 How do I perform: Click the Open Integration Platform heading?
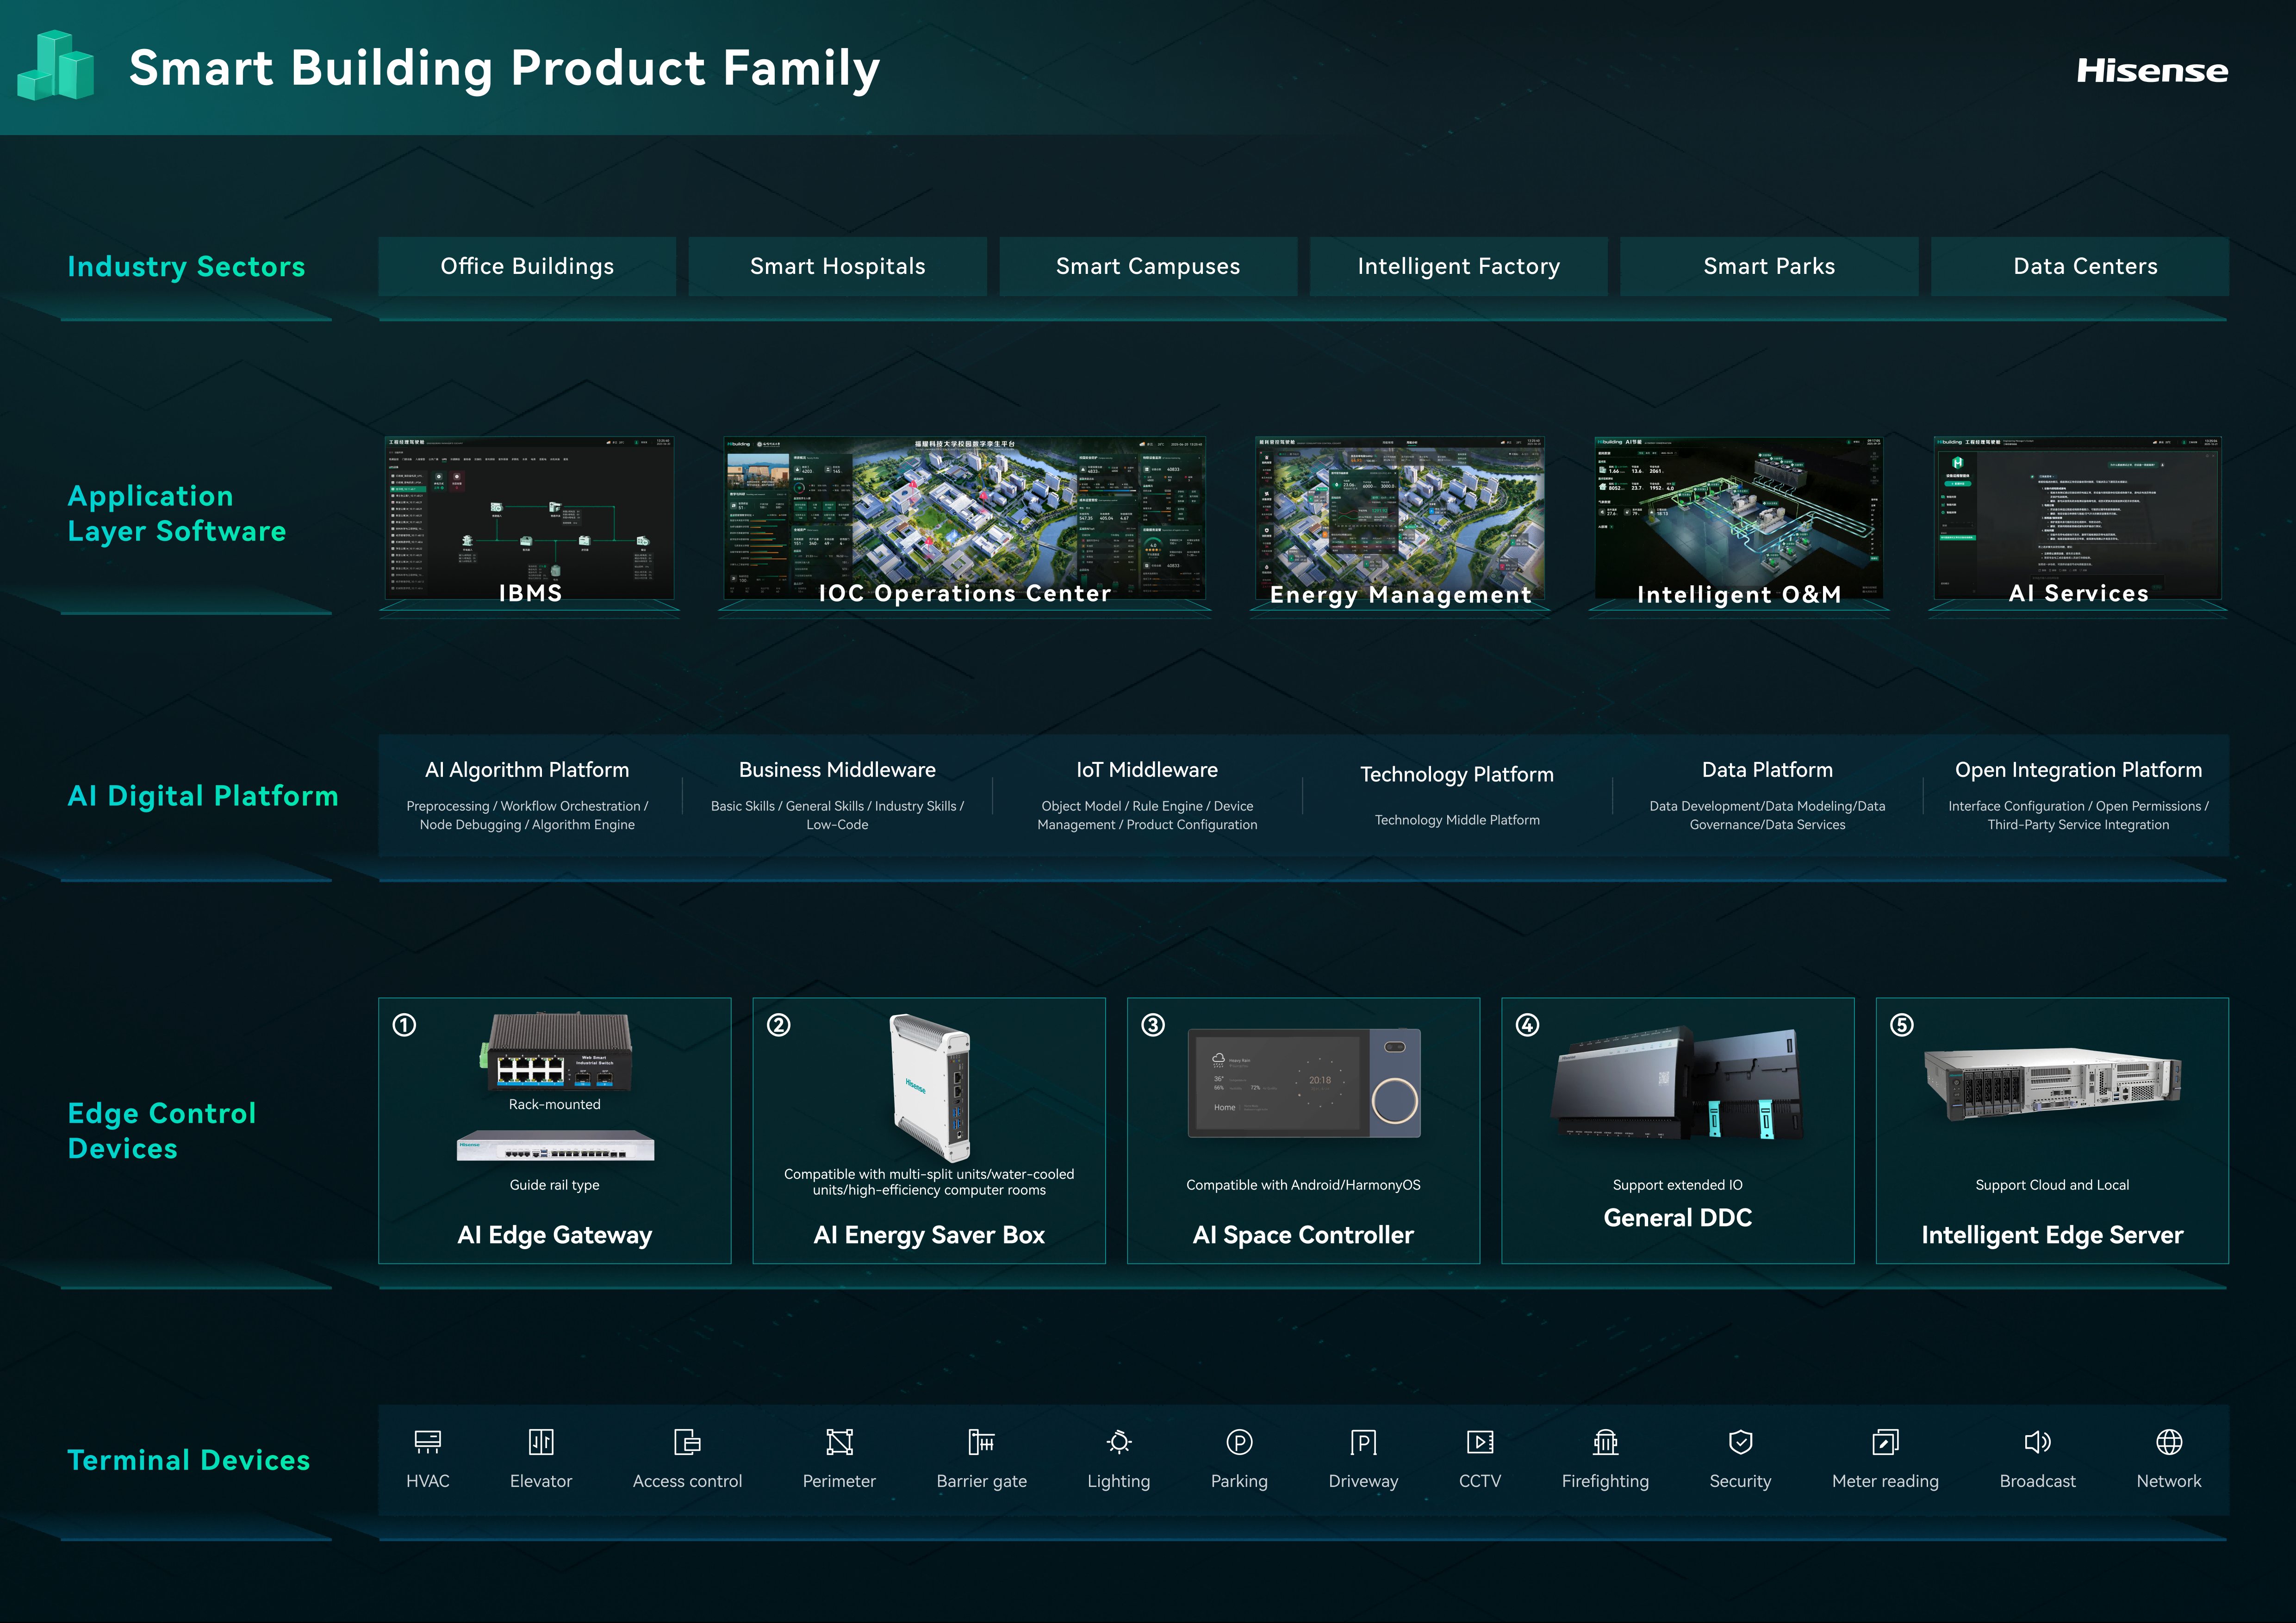(x=2078, y=769)
